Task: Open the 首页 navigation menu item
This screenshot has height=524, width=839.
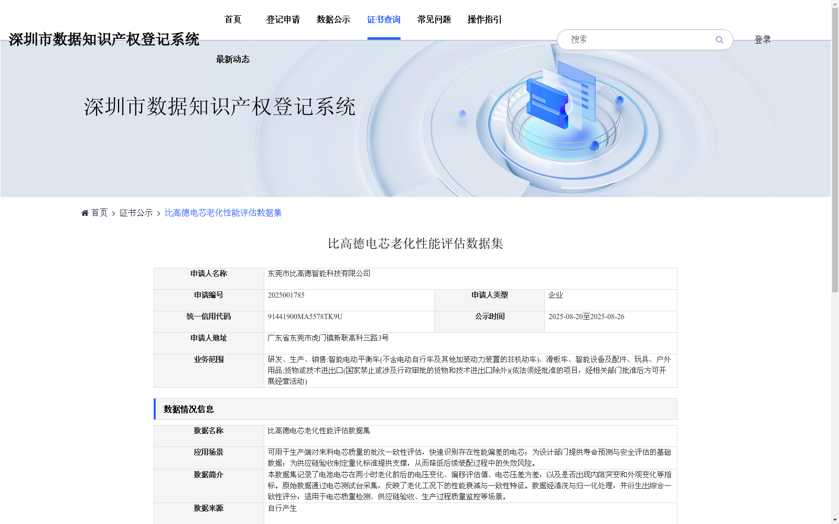Action: coord(233,19)
